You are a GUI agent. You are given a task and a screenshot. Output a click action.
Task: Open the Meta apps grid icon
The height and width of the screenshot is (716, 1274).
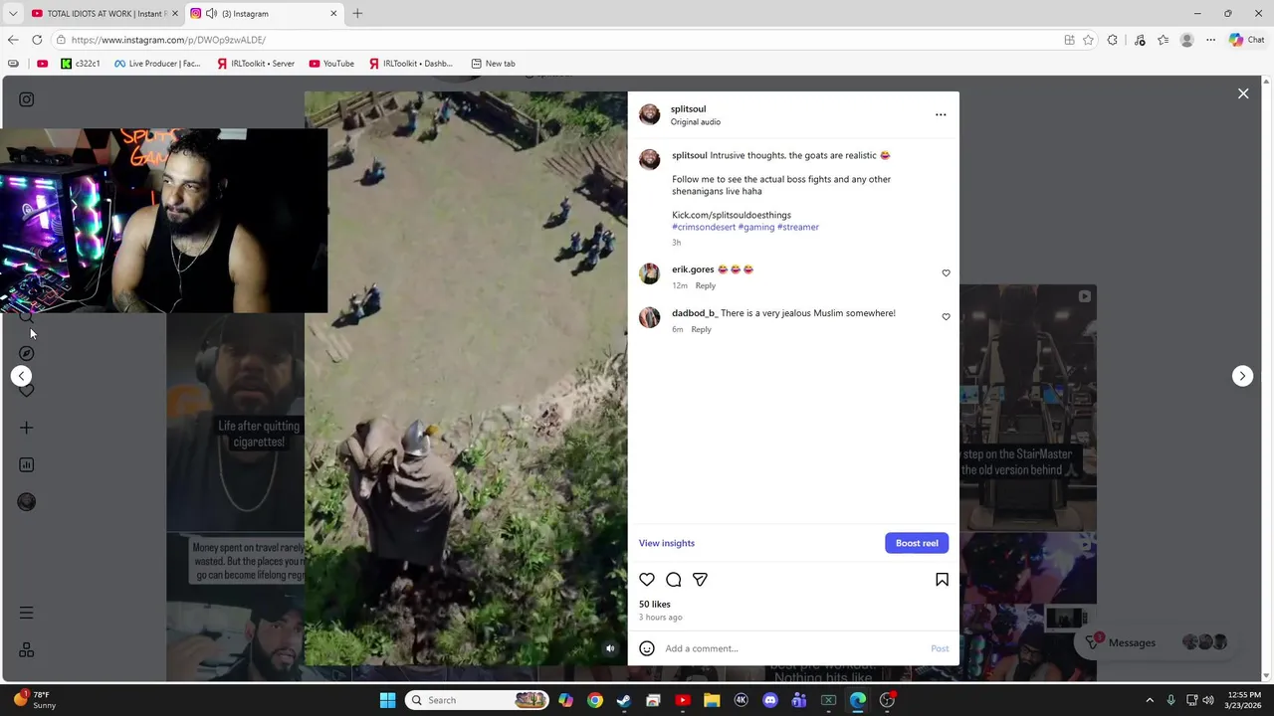coord(27,649)
